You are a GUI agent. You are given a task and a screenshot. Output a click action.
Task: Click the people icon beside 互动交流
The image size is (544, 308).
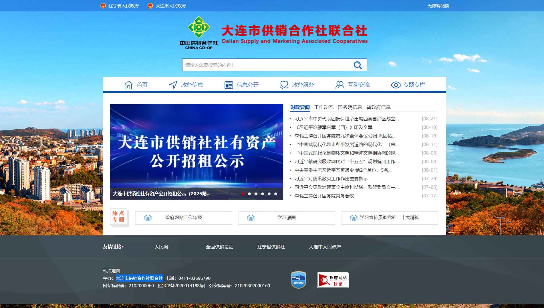pyautogui.click(x=340, y=85)
